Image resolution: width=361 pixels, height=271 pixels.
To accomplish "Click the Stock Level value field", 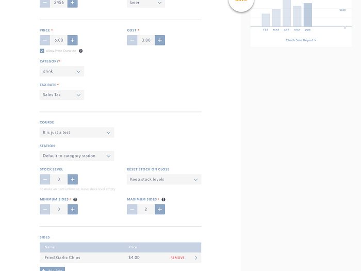I will [x=59, y=179].
